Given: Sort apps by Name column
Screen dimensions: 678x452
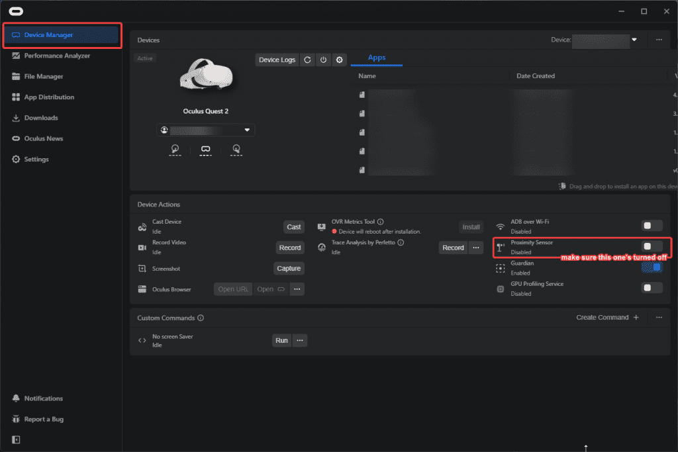Looking at the screenshot, I should (367, 76).
